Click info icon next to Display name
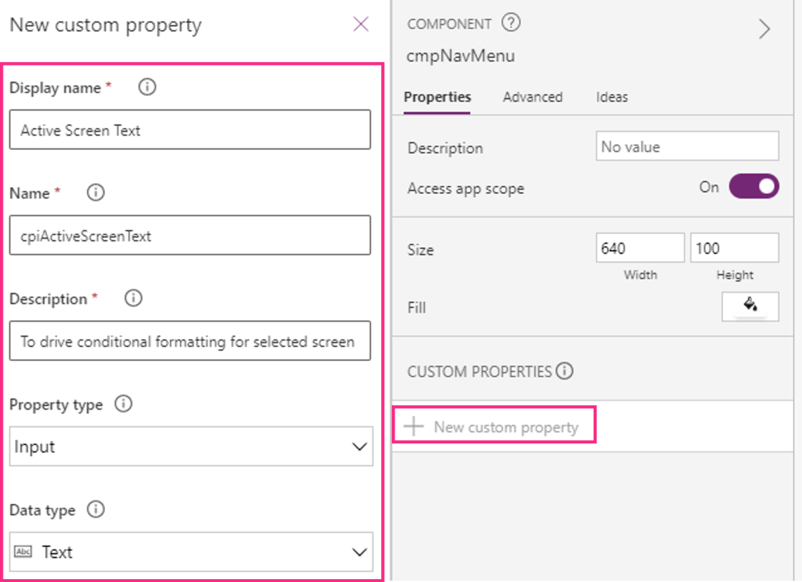 147,87
